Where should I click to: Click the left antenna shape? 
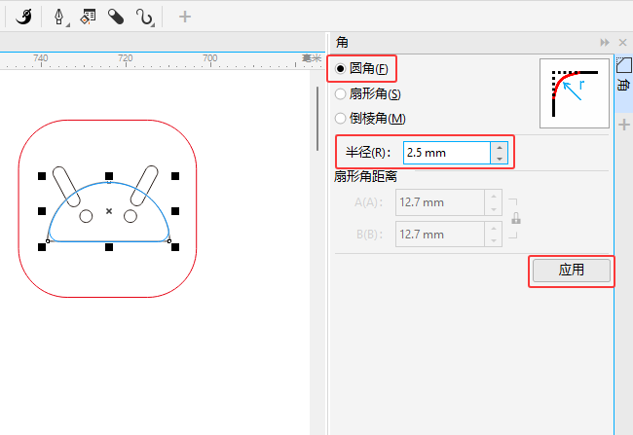click(x=66, y=187)
